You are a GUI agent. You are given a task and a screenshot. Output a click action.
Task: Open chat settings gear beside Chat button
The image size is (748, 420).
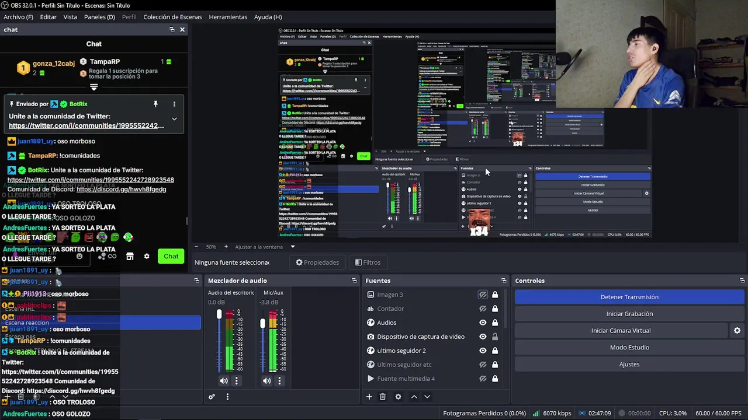[x=147, y=256]
